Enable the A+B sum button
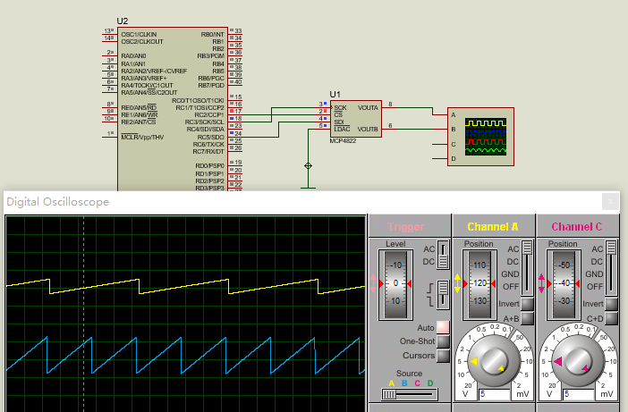This screenshot has height=412, width=628. (527, 318)
